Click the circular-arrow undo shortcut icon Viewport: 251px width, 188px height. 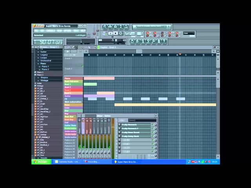click(132, 42)
